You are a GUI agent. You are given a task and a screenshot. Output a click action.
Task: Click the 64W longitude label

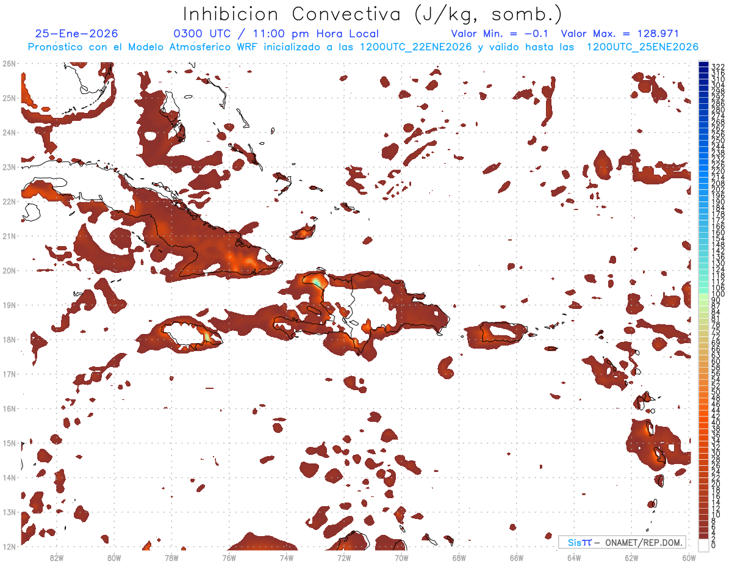click(x=574, y=557)
